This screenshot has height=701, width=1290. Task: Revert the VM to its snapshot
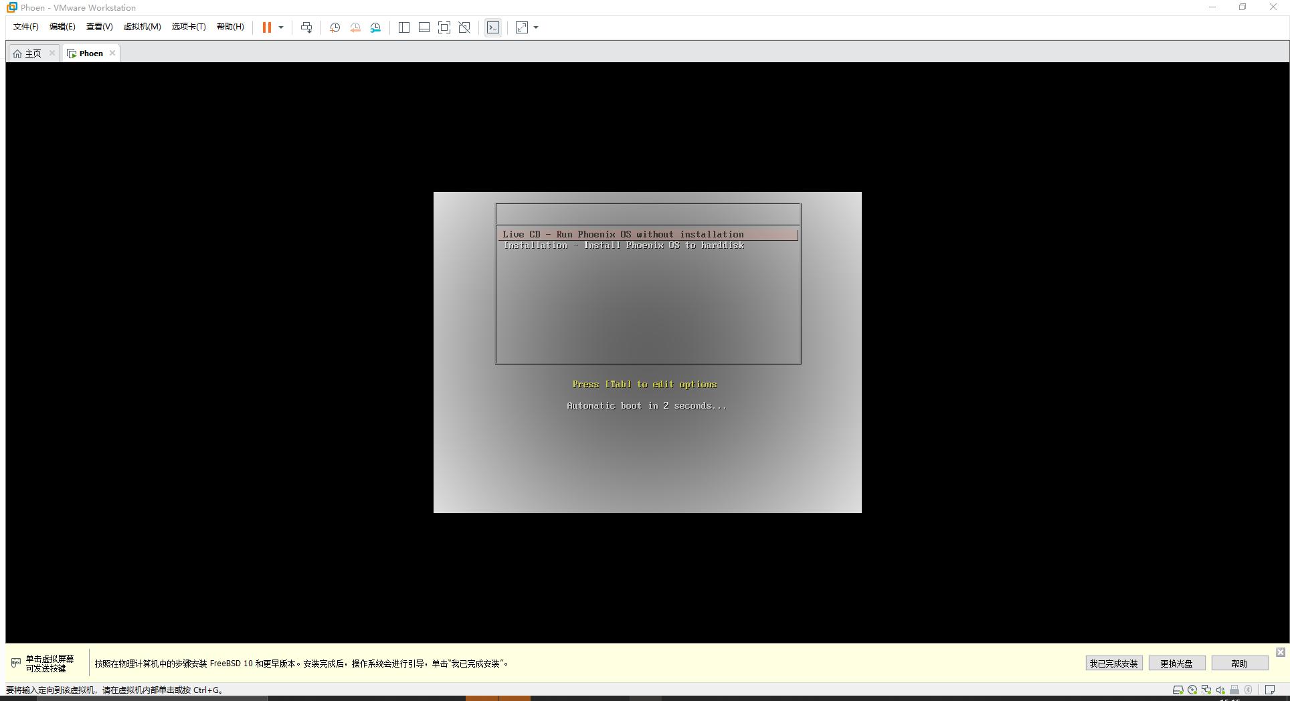(x=355, y=27)
